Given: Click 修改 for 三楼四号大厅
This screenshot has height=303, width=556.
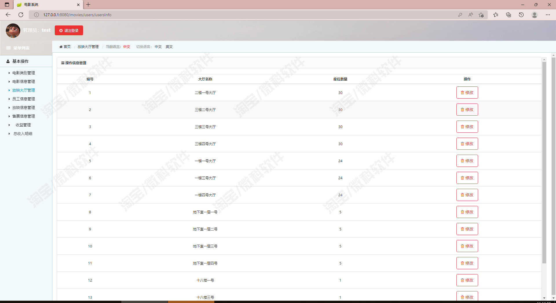Looking at the screenshot, I should click(x=467, y=144).
